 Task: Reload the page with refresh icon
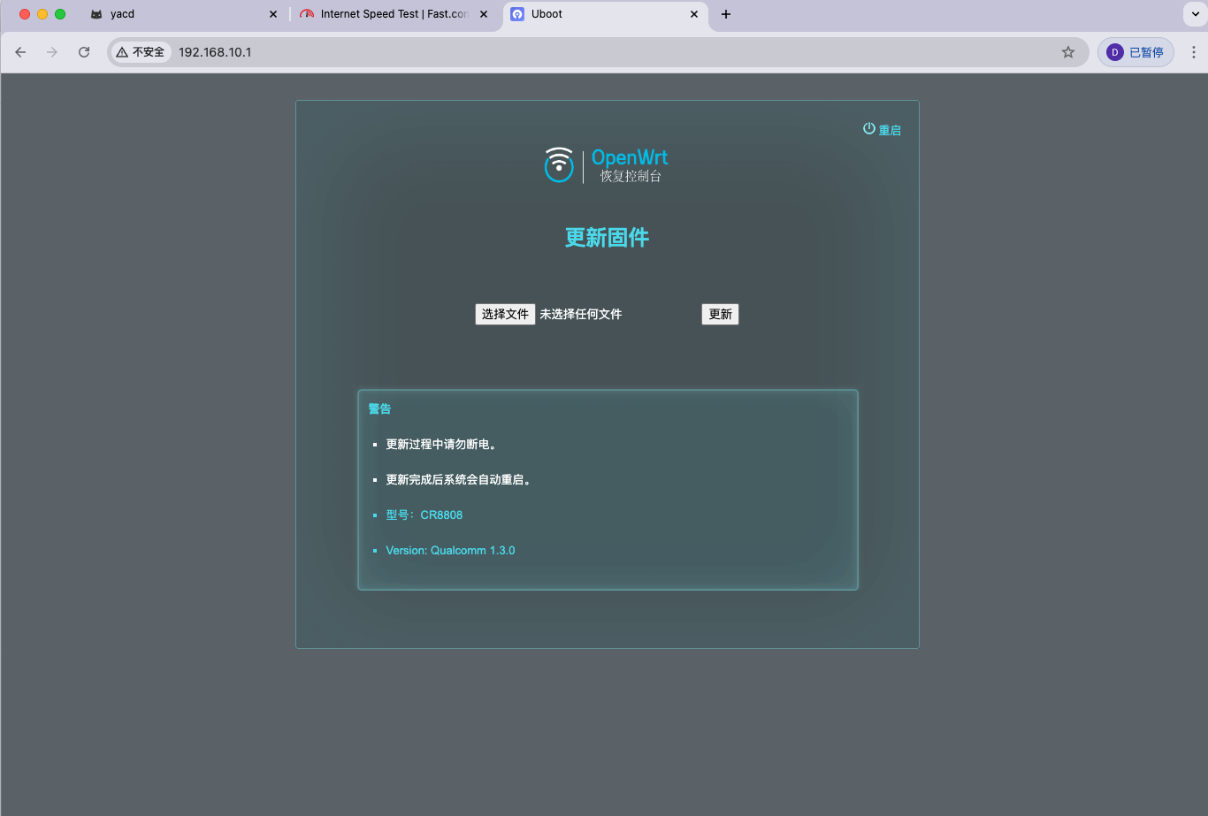pyautogui.click(x=84, y=52)
